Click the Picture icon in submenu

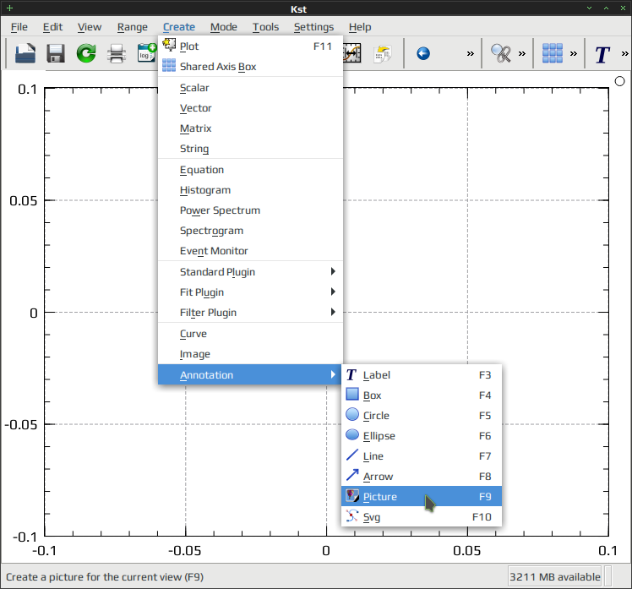click(x=352, y=495)
